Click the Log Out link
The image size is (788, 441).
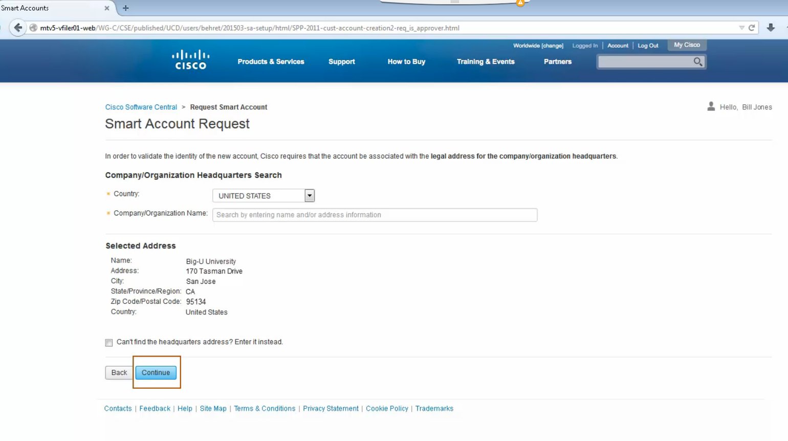(x=648, y=46)
